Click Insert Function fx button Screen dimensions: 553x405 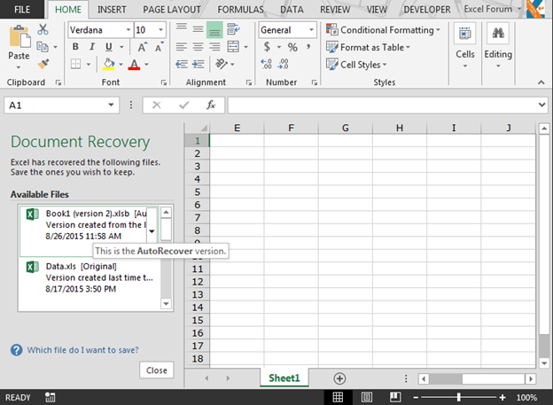coord(211,105)
